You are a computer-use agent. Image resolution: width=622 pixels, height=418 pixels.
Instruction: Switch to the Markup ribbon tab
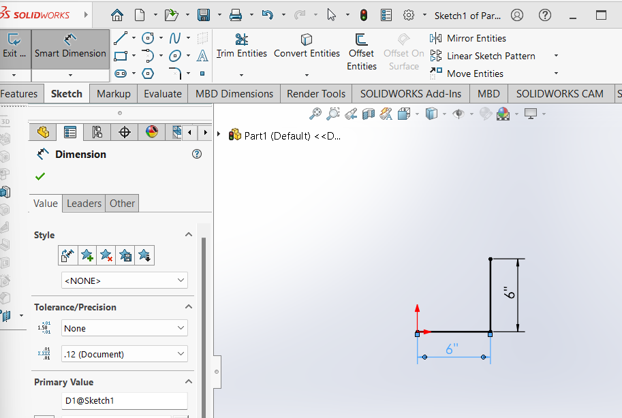114,94
